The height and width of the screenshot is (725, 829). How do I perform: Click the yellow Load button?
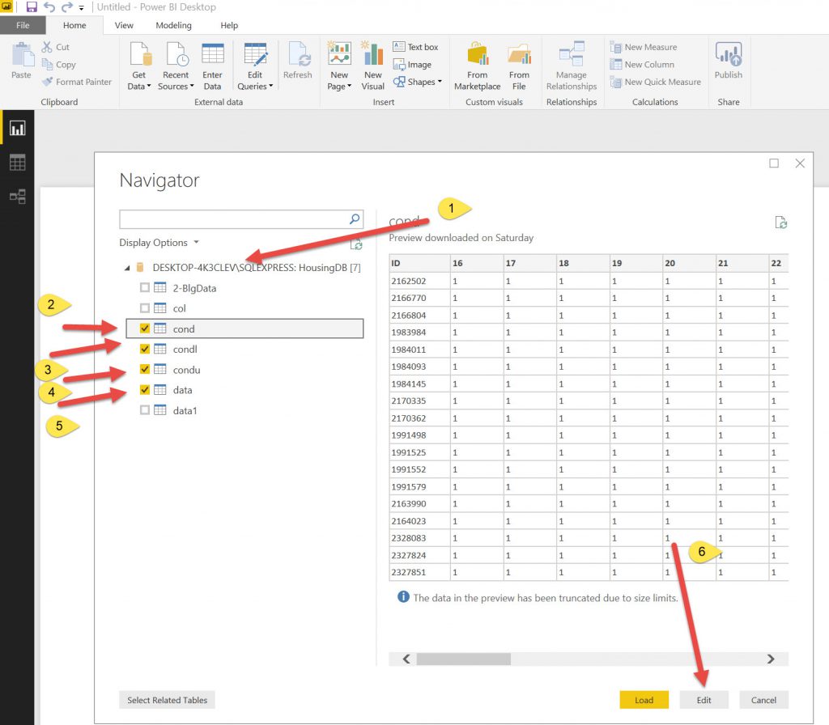tap(644, 700)
